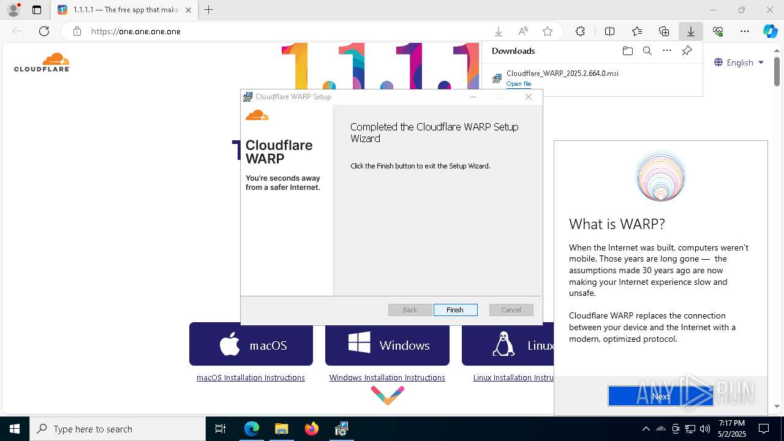Open Windows Installation Instructions link
Screen dimensions: 784x441
coord(387,378)
